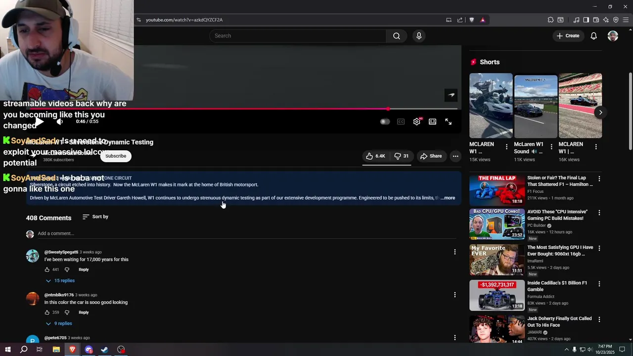Open options for the Jack Doherty video
The image size is (633, 356).
pos(599,319)
